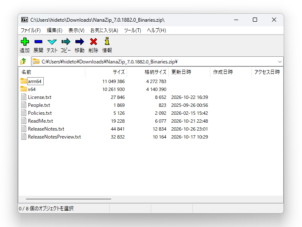Image resolution: width=302 pixels, height=227 pixels.
Task: Open the ファイル(F) menu
Action: [x=31, y=30]
